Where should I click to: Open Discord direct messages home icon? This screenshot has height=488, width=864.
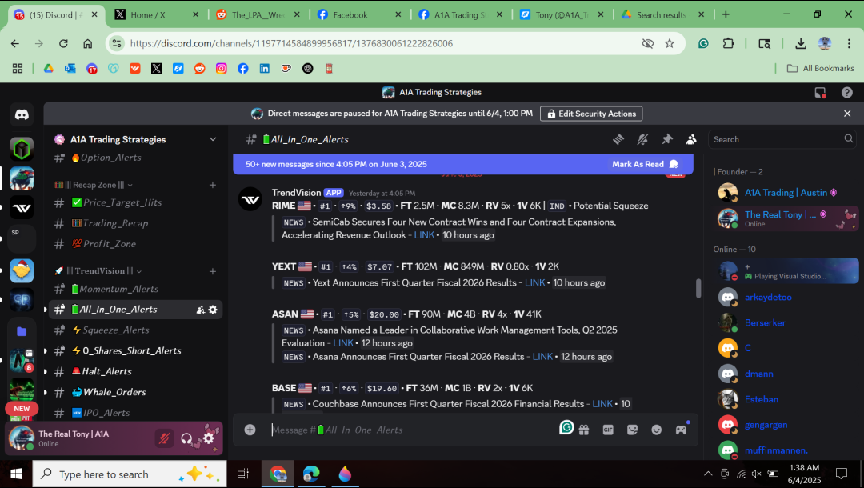22,114
